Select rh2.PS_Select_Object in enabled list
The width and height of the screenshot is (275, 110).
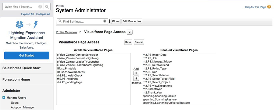[x=179, y=82]
